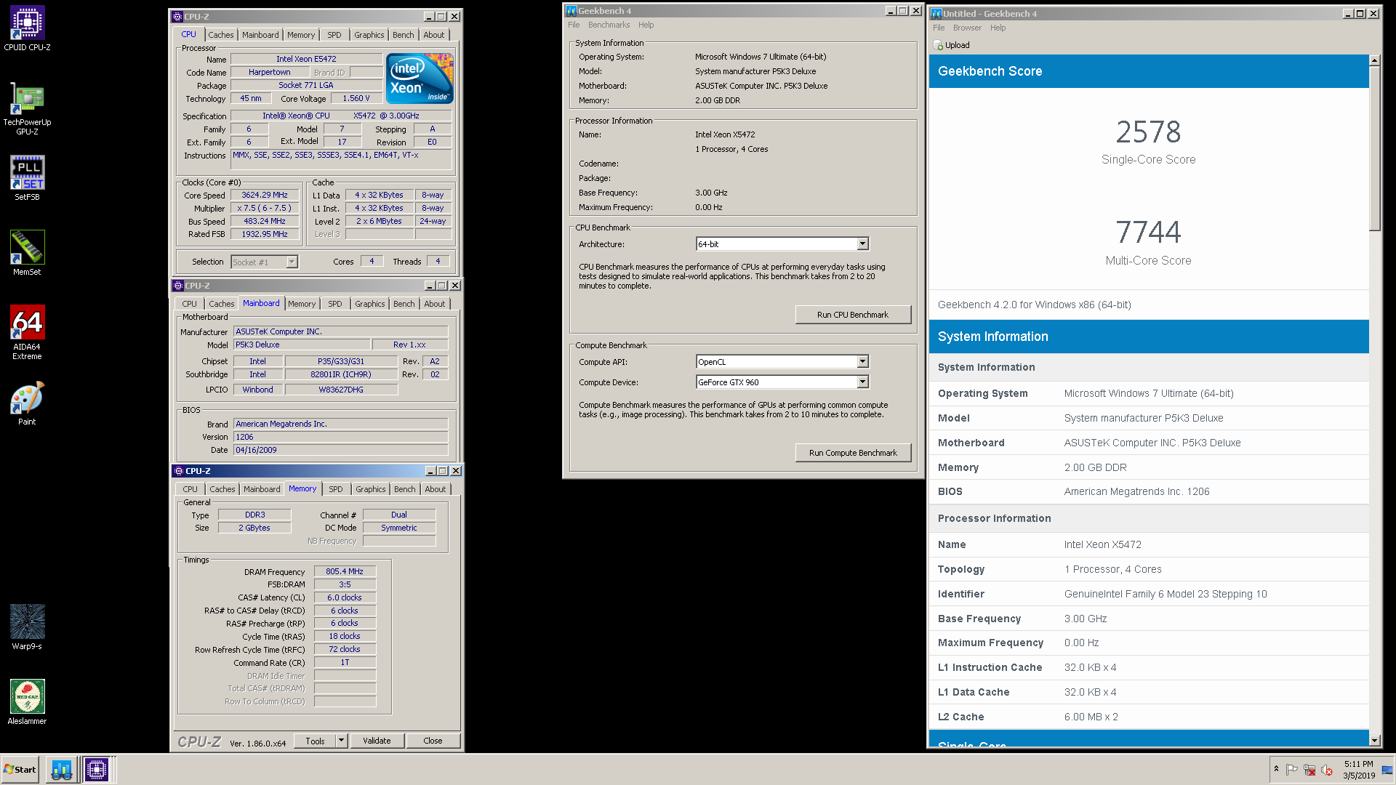Click scrollbar up arrow in Geekbench results
This screenshot has height=785, width=1396.
(x=1374, y=60)
